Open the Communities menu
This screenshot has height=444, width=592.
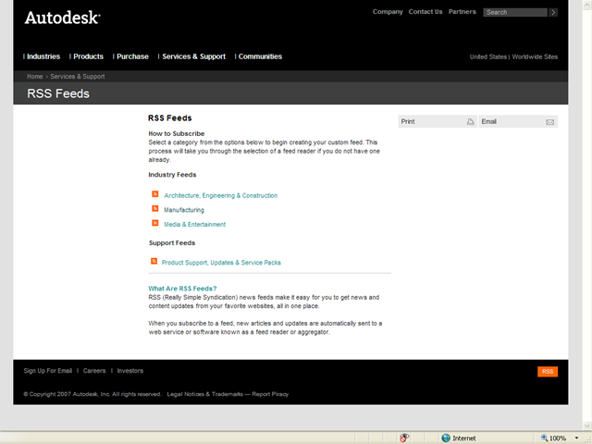(x=260, y=56)
